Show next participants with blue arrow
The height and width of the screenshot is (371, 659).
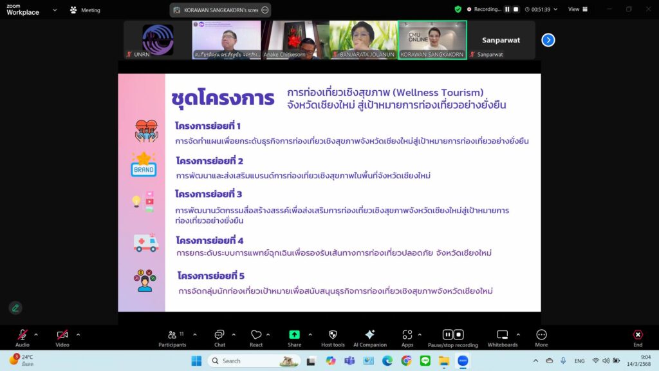point(548,40)
